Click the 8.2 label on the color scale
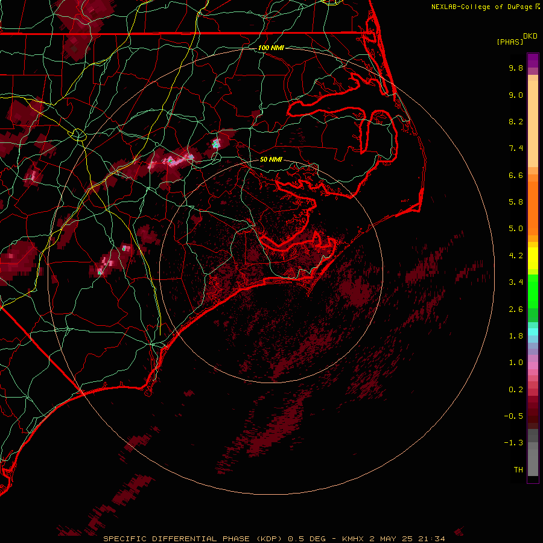 [x=516, y=121]
